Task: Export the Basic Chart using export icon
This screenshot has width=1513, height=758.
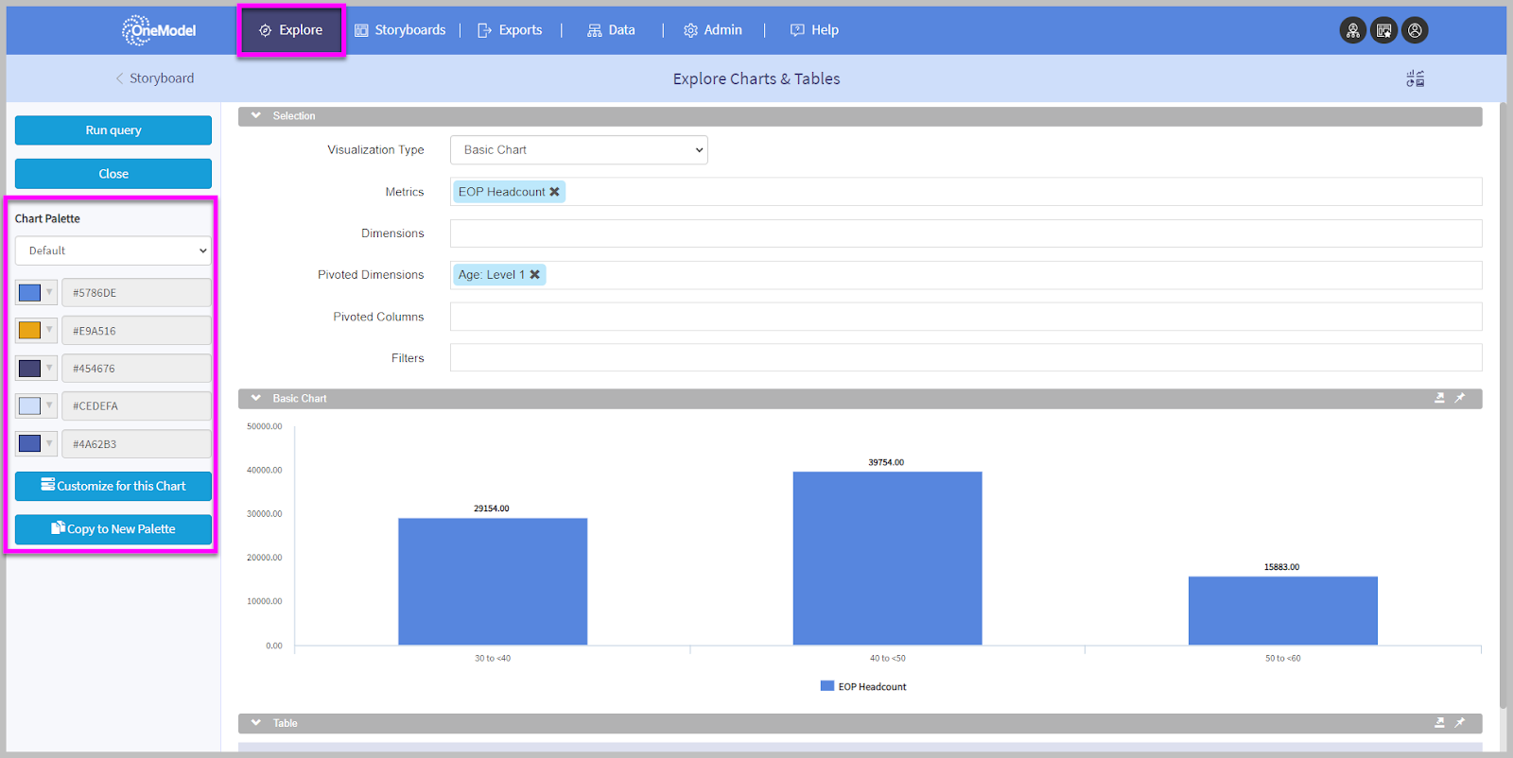Action: 1439,398
